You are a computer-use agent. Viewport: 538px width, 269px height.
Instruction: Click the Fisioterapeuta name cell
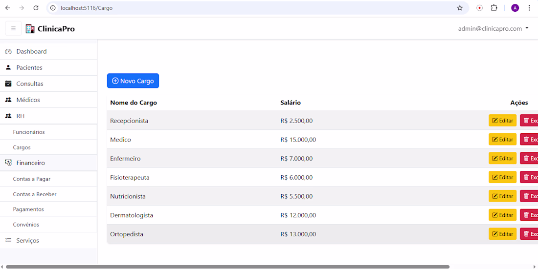click(x=130, y=178)
